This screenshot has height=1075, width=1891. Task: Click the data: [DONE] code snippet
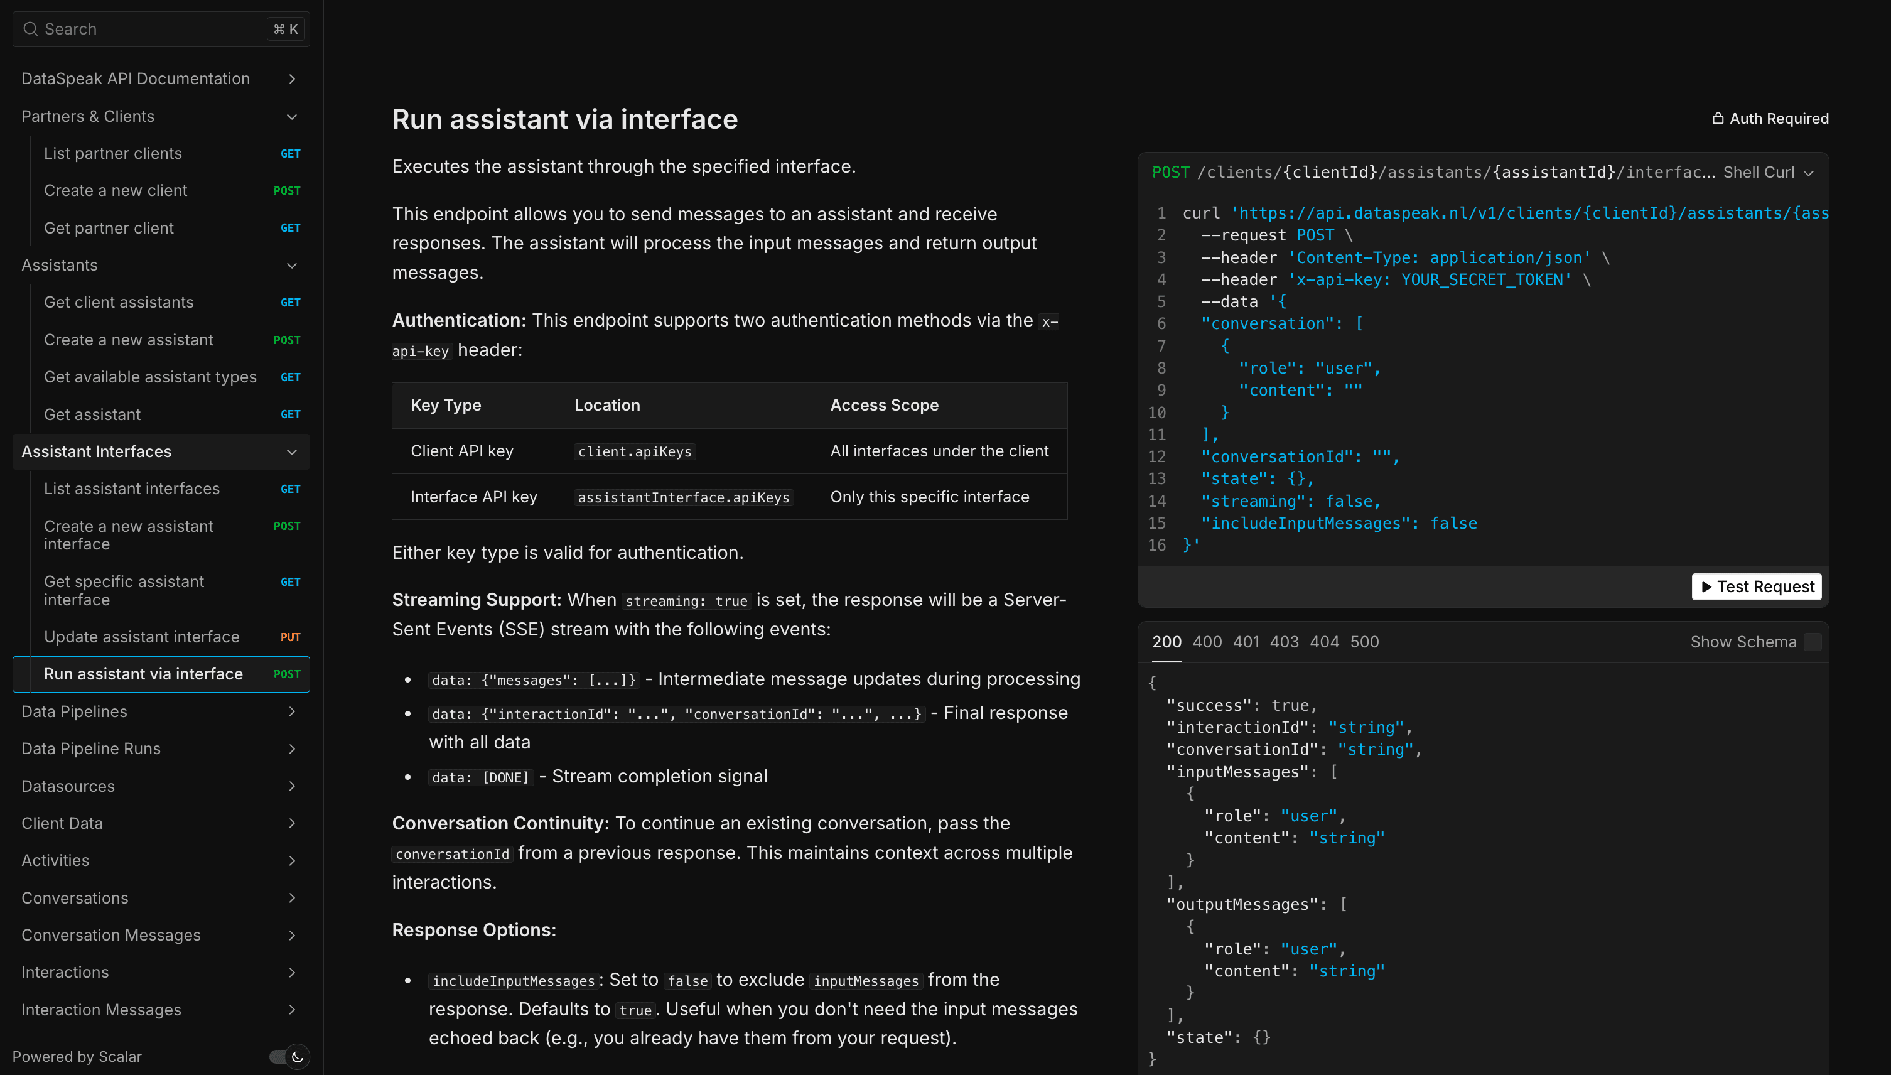point(480,777)
